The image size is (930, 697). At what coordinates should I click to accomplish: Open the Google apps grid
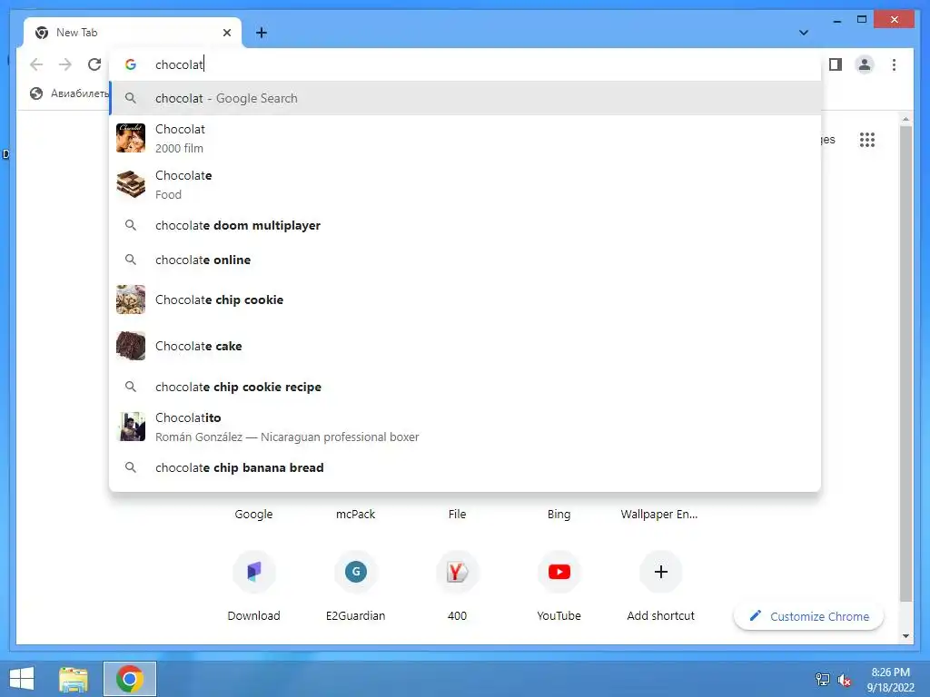click(867, 140)
